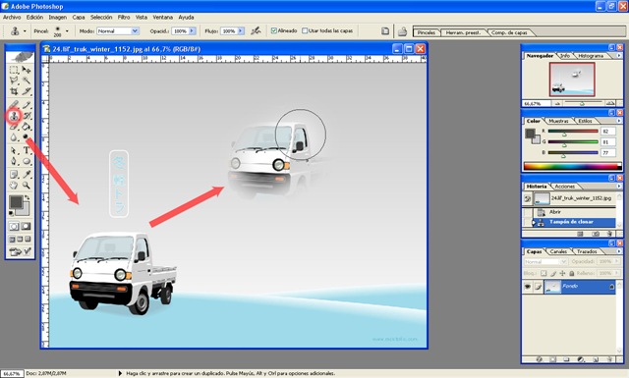Set history brush source for Abrir state

[527, 212]
